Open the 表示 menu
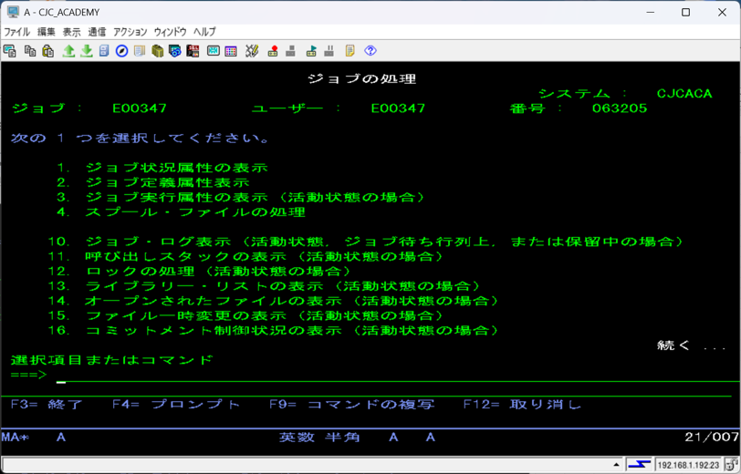Viewport: 741px width, 474px height. coord(72,32)
